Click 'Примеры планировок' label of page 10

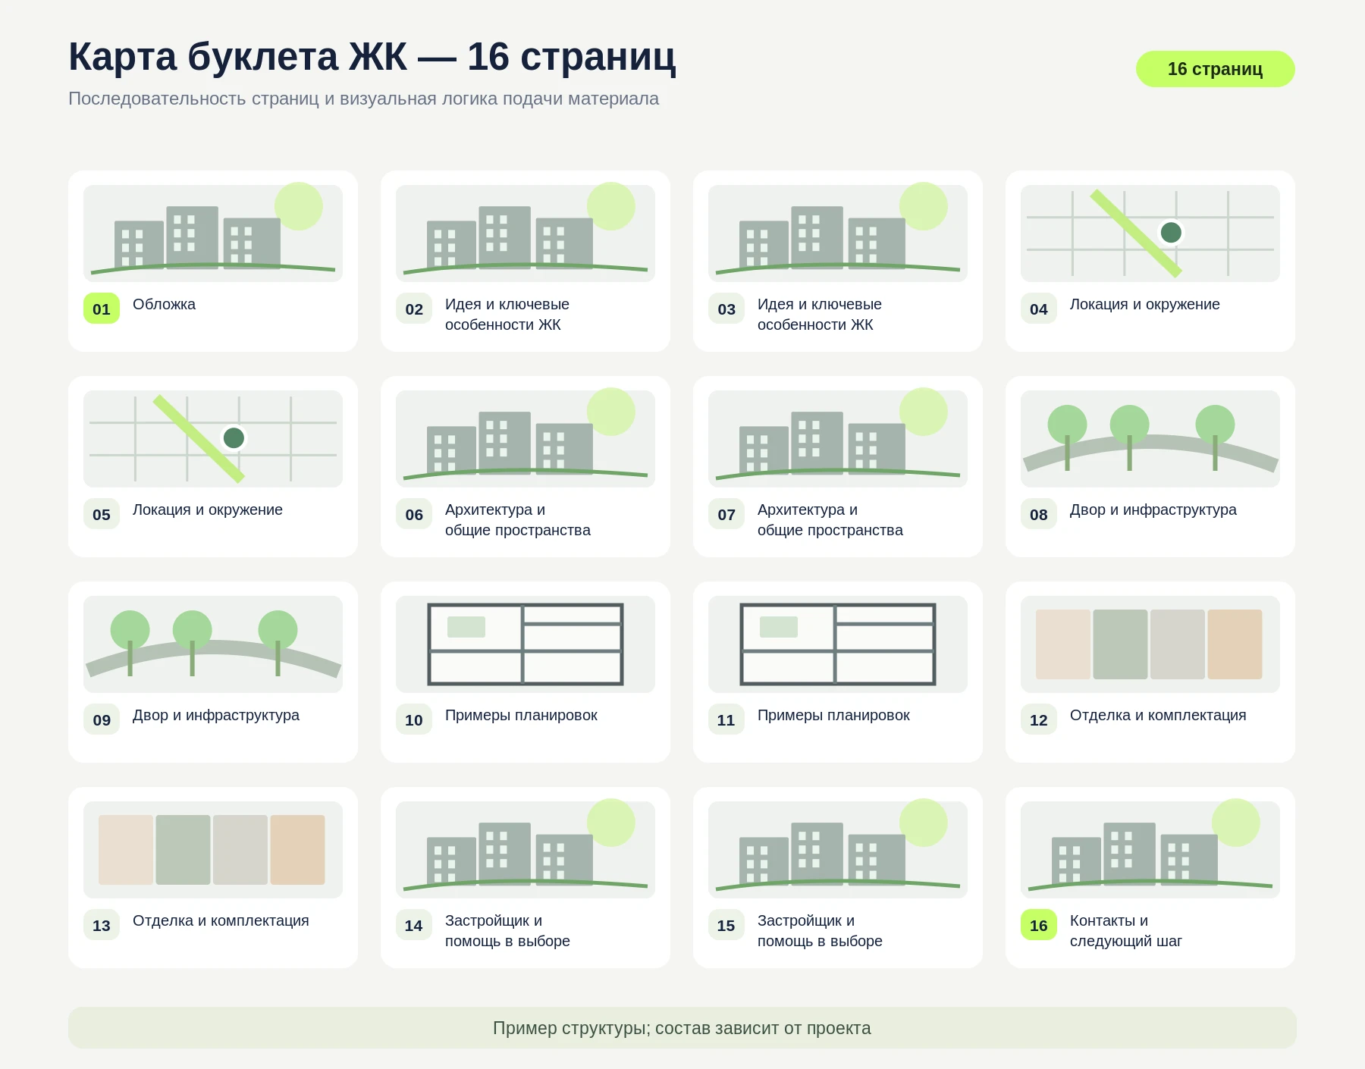[x=521, y=715]
